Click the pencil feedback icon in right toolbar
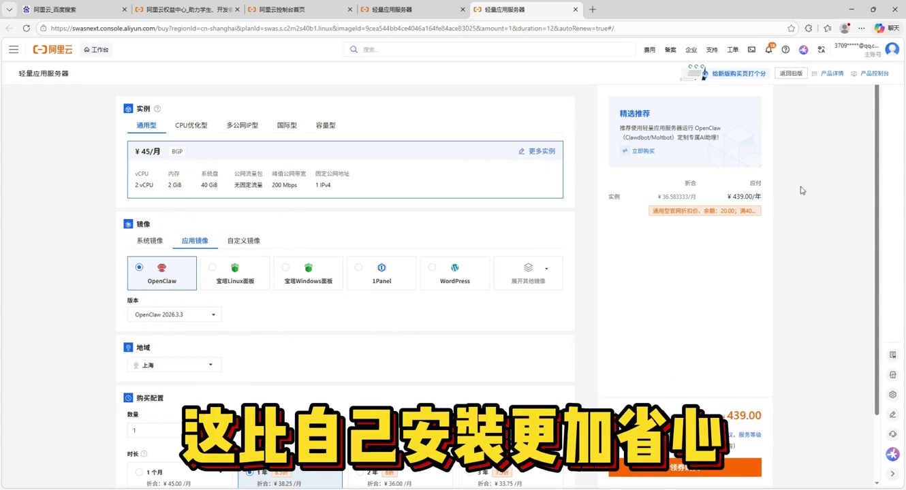This screenshot has height=490, width=906. point(892,414)
